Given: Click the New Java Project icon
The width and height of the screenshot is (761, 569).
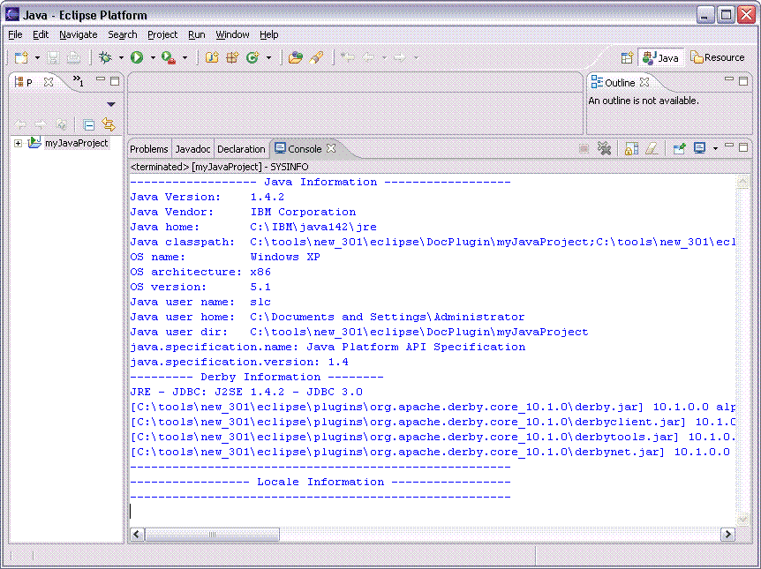Looking at the screenshot, I should point(212,57).
